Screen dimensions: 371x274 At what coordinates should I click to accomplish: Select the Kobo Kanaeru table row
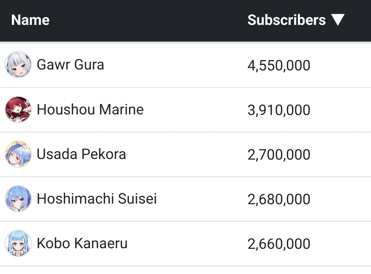[185, 244]
